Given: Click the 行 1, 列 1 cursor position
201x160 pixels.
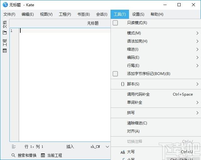Looking at the screenshot, I should coord(34,147).
